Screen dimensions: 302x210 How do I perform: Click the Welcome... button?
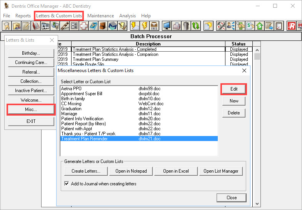(31, 100)
